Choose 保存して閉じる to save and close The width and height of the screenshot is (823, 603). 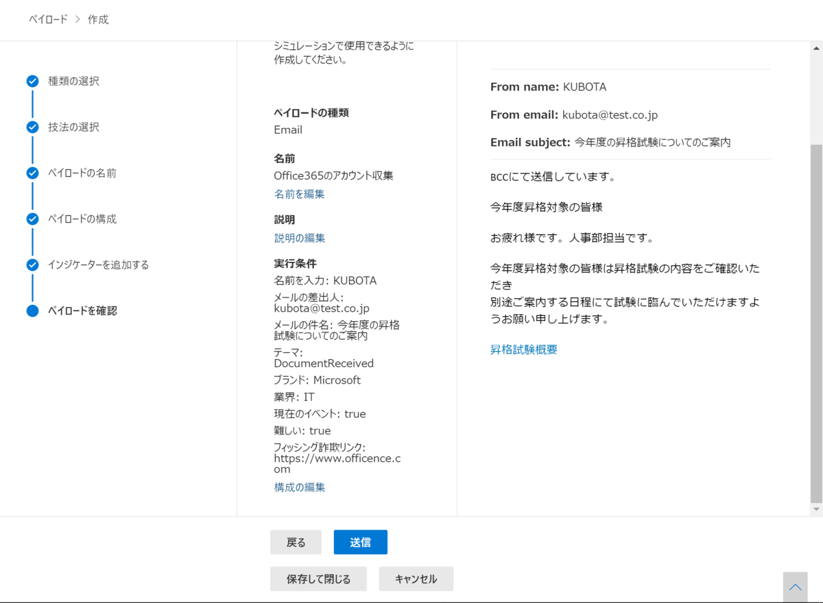pos(318,578)
